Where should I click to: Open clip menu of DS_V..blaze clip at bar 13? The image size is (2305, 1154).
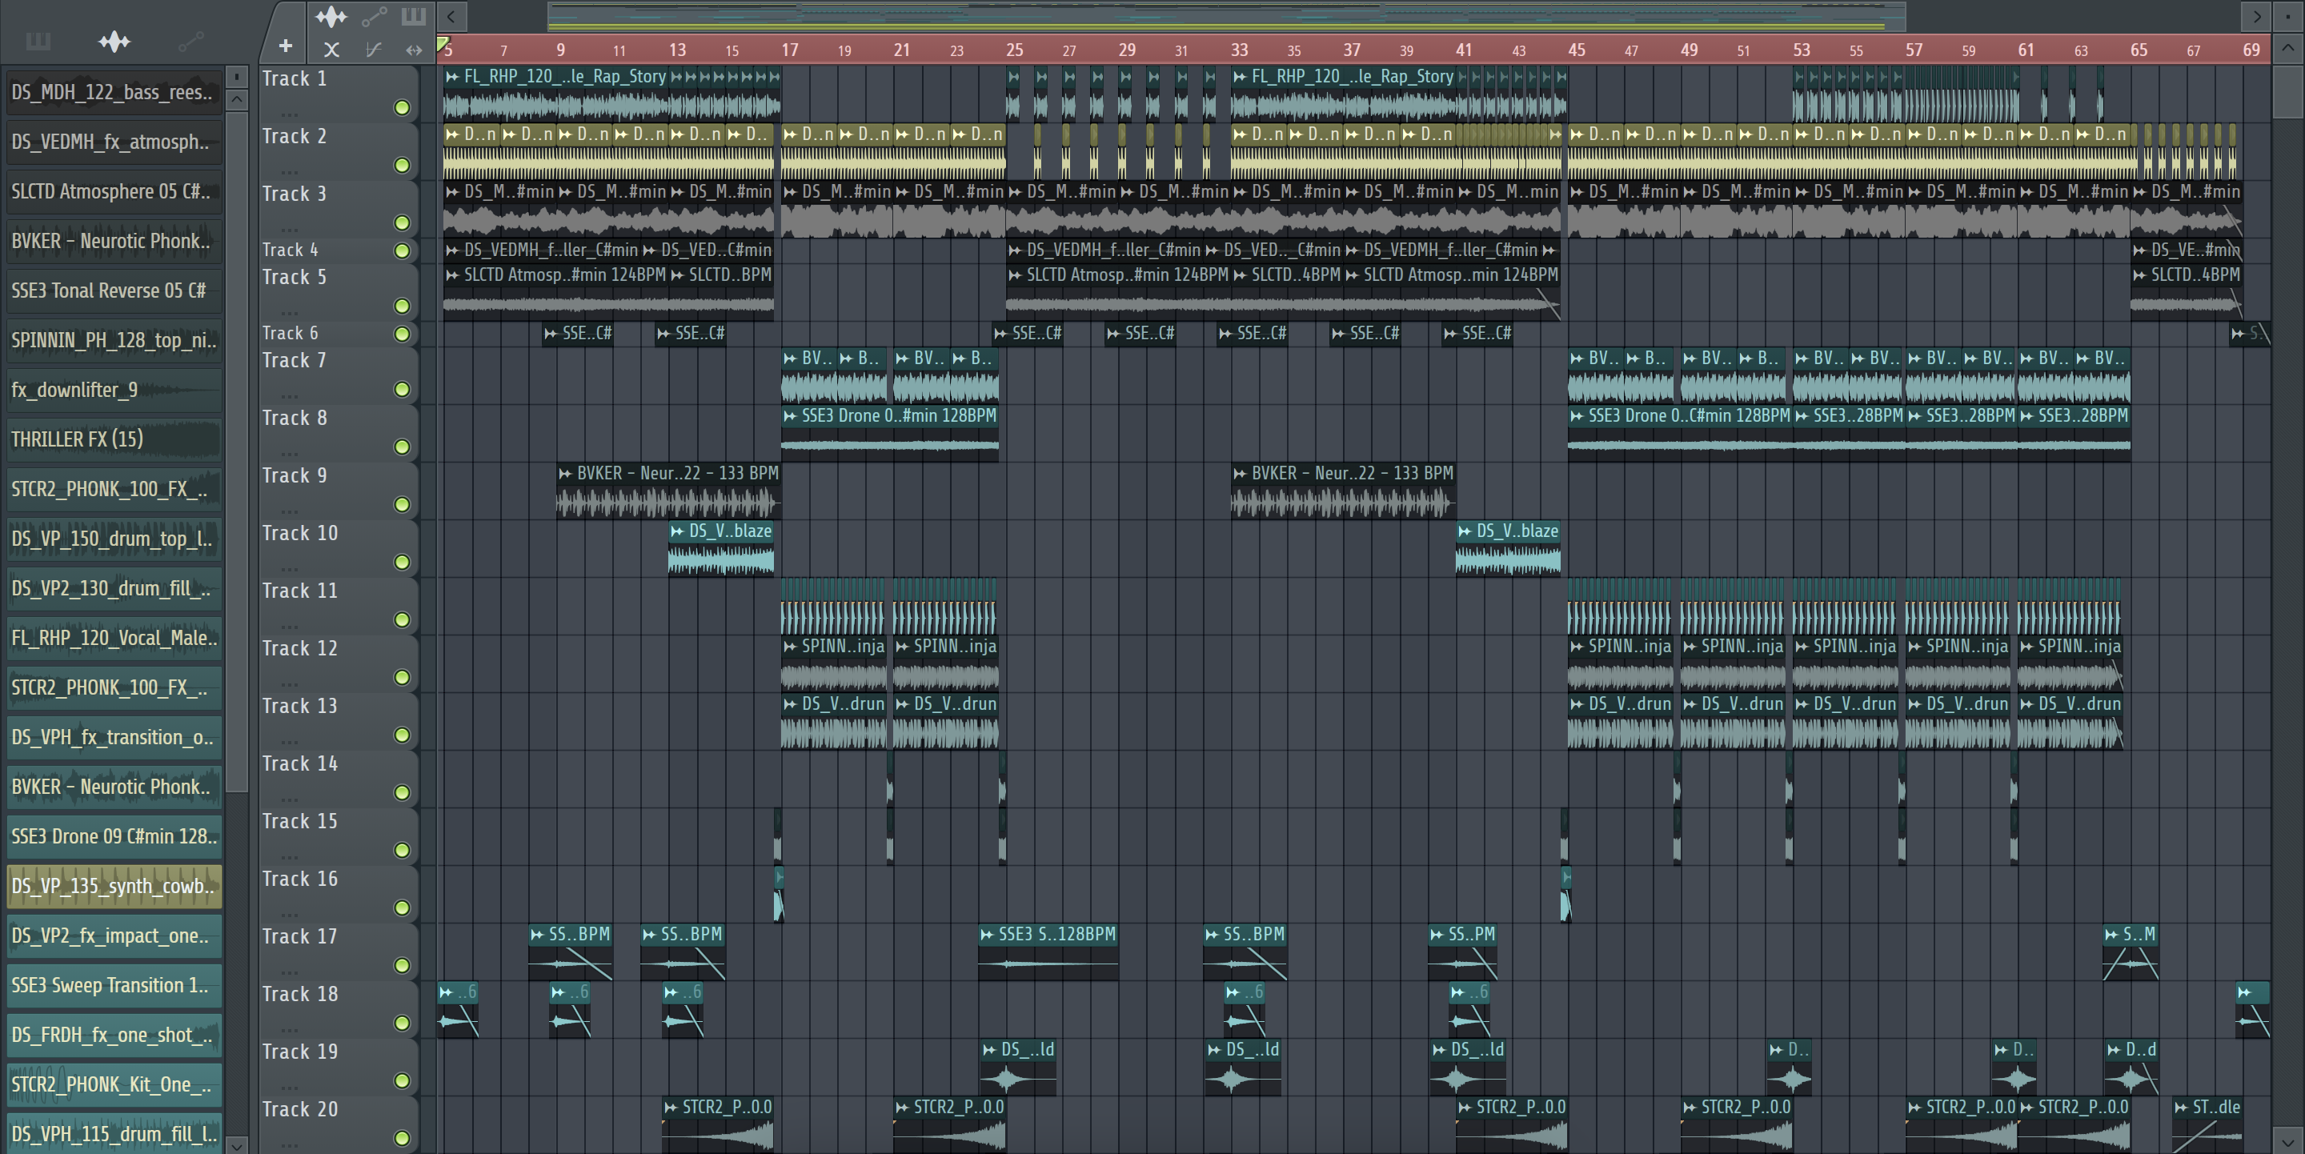tap(677, 531)
